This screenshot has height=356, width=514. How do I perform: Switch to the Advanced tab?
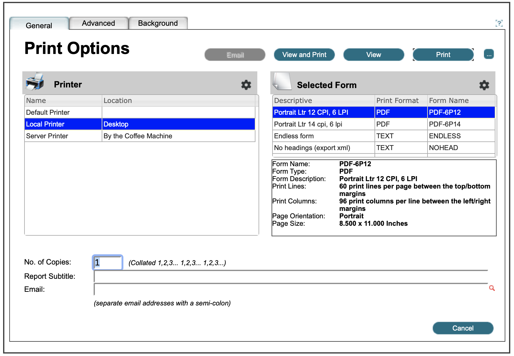click(x=98, y=23)
